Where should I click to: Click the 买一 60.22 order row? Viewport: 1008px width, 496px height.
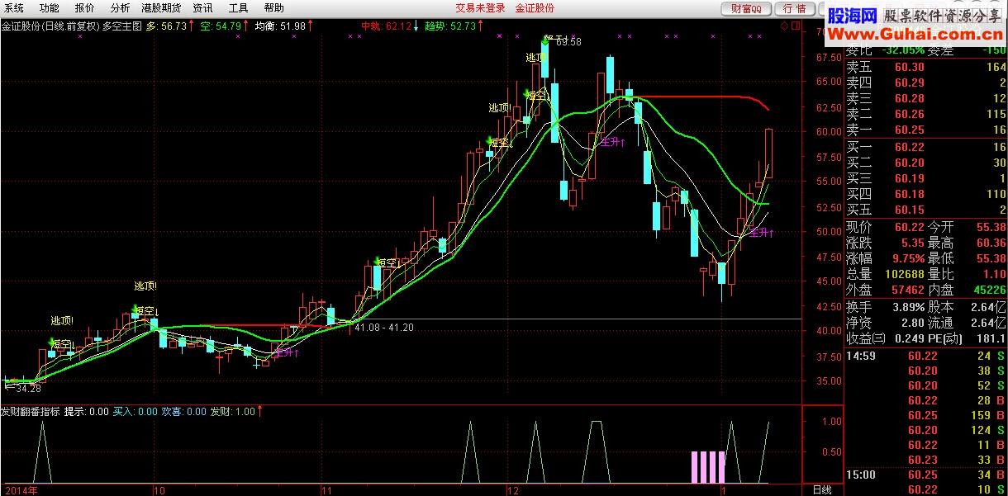pyautogui.click(x=926, y=147)
